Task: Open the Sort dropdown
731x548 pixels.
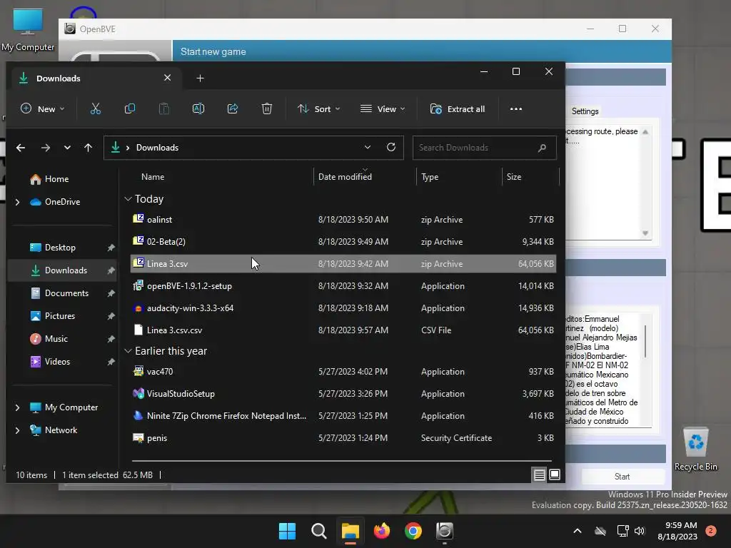Action: pyautogui.click(x=319, y=109)
